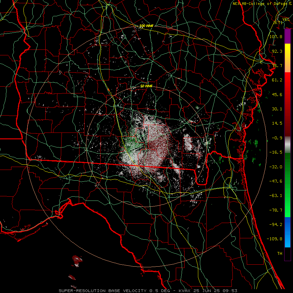
Task: Select the -16.5 legend value
Action: (276, 152)
